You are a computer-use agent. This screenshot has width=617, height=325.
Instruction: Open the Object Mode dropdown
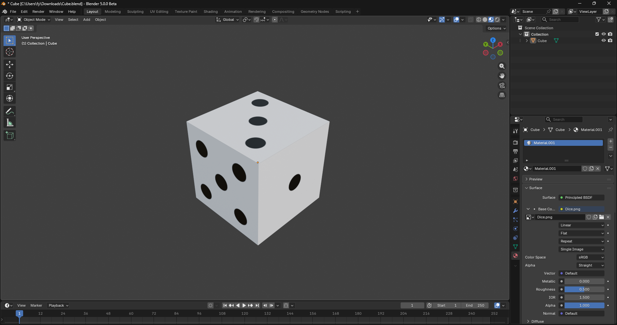click(34, 20)
